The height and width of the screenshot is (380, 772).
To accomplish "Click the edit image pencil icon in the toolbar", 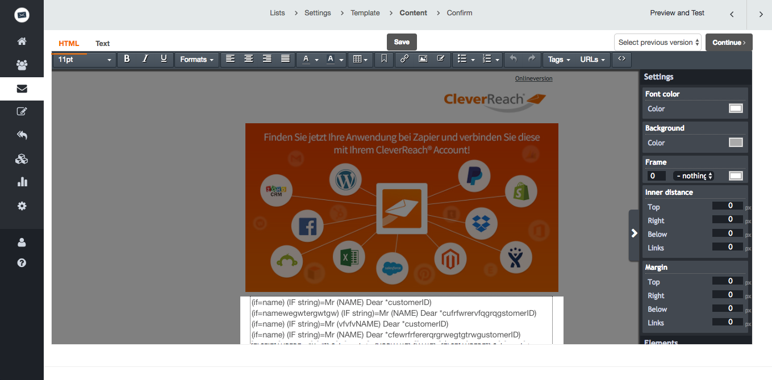I will coord(441,59).
